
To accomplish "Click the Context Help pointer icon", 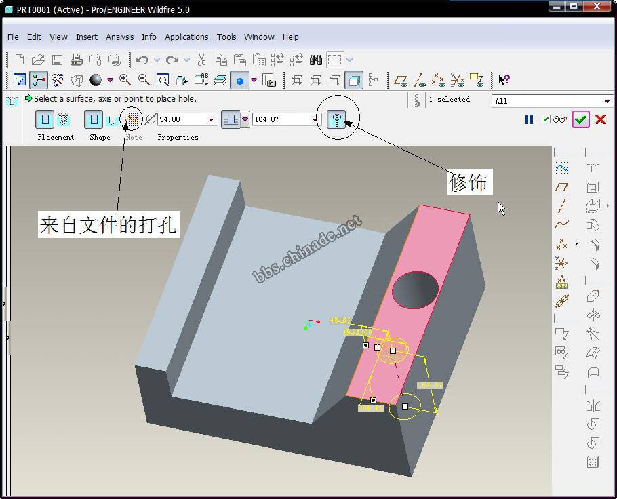I will 504,80.
